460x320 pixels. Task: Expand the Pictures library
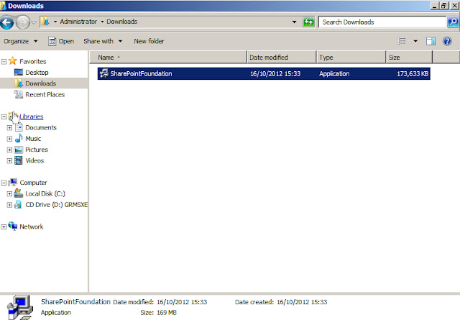pyautogui.click(x=9, y=150)
